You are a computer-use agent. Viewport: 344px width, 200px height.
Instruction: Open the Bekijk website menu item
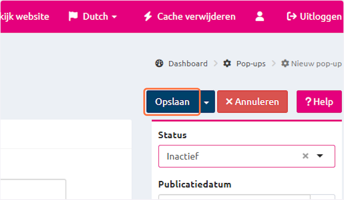[x=24, y=17]
